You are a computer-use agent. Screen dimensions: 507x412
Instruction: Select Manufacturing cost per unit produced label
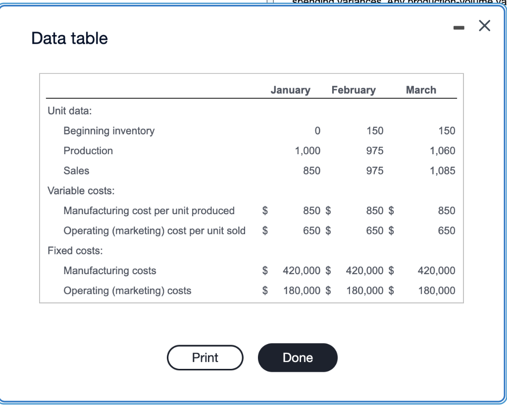point(149,211)
